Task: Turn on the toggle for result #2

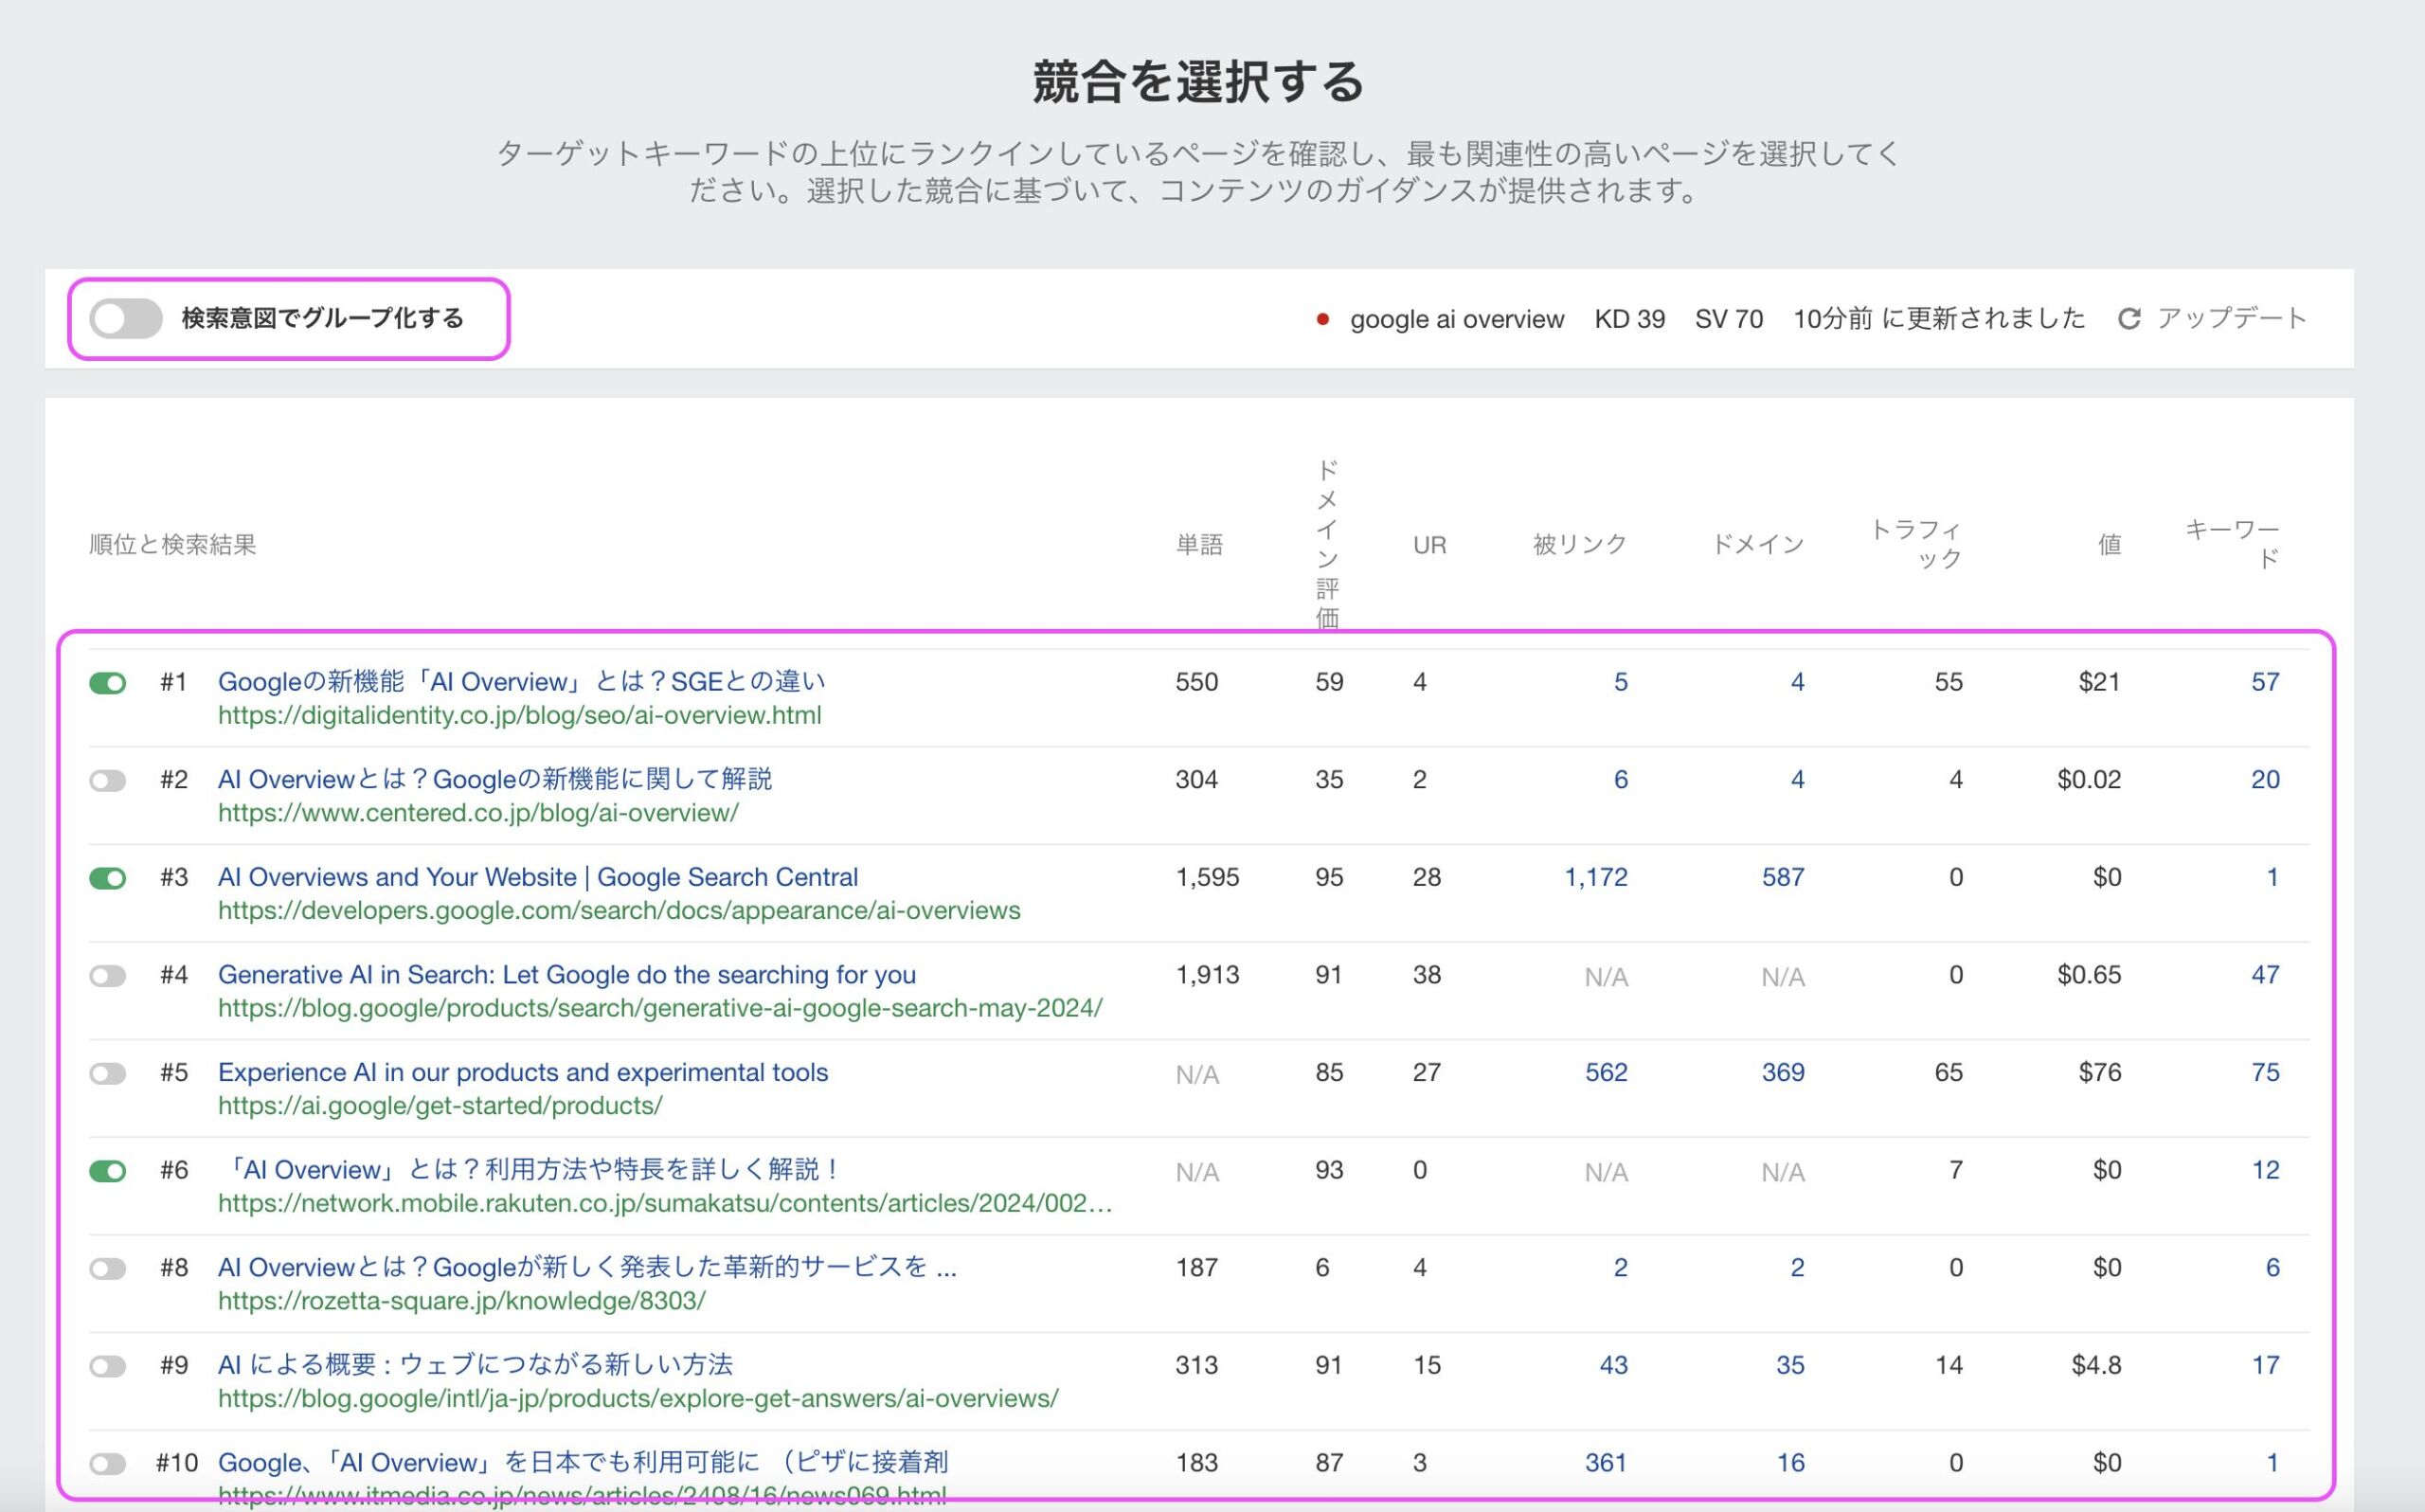Action: coord(108,780)
